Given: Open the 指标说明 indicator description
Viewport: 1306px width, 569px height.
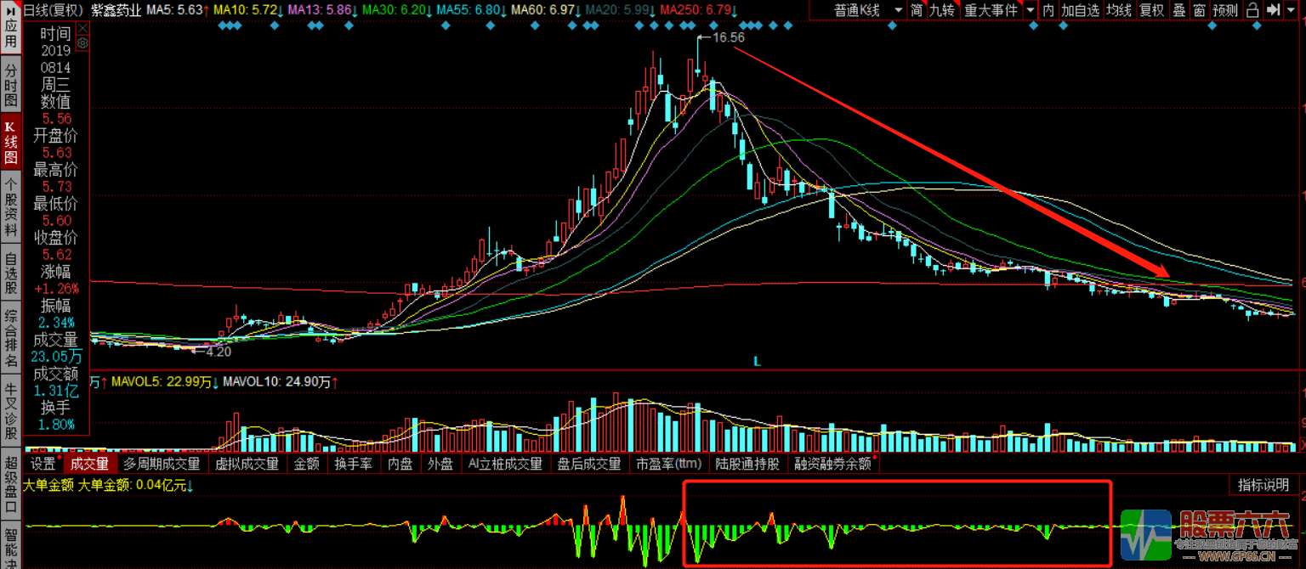Looking at the screenshot, I should point(1263,485).
